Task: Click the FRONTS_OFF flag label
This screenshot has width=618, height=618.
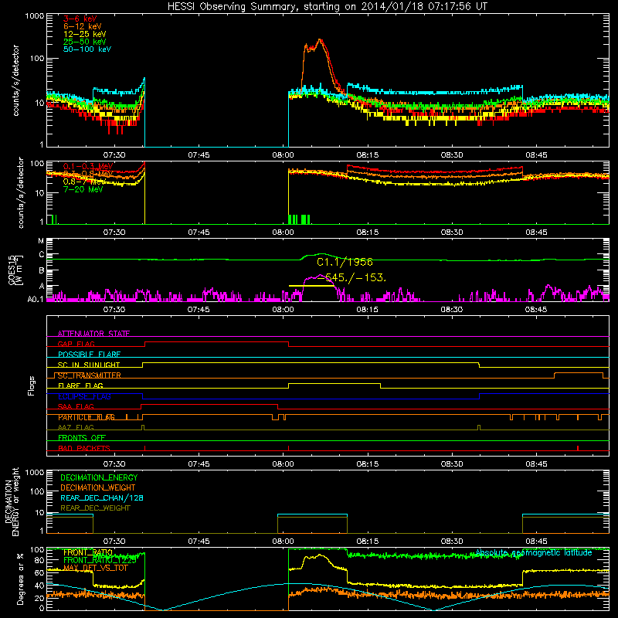Action: (82, 438)
